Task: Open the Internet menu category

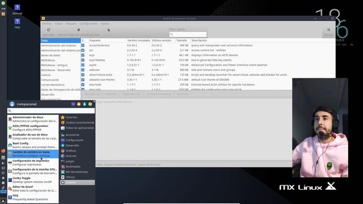Action: pos(77,156)
